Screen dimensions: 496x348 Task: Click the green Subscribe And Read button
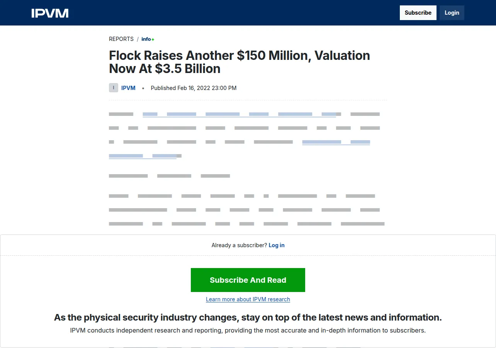click(248, 280)
